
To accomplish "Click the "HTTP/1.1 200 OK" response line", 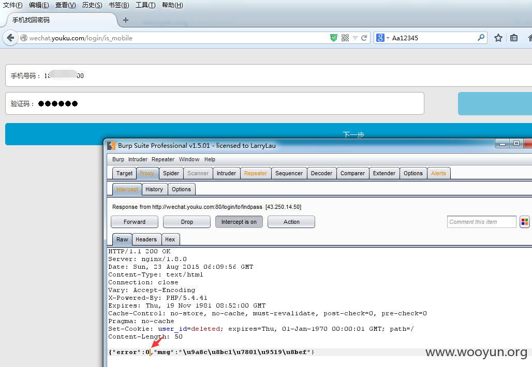I will (139, 251).
